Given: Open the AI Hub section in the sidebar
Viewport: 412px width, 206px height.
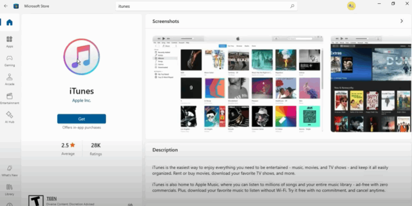Looking at the screenshot, I should point(10,117).
